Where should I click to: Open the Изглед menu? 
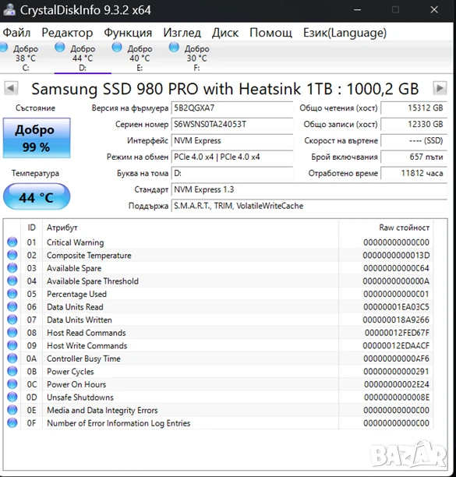point(182,33)
